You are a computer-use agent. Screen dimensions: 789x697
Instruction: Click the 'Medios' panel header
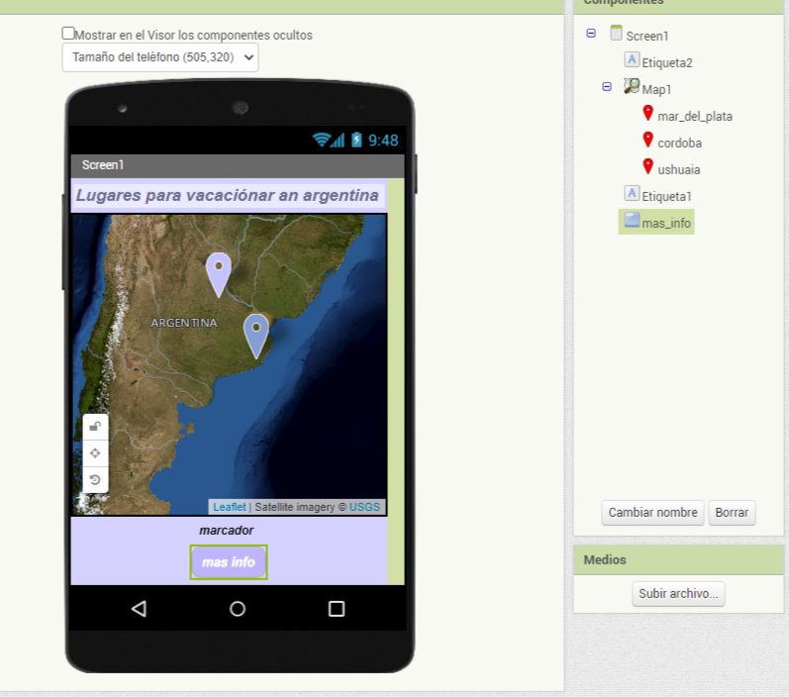(x=678, y=560)
